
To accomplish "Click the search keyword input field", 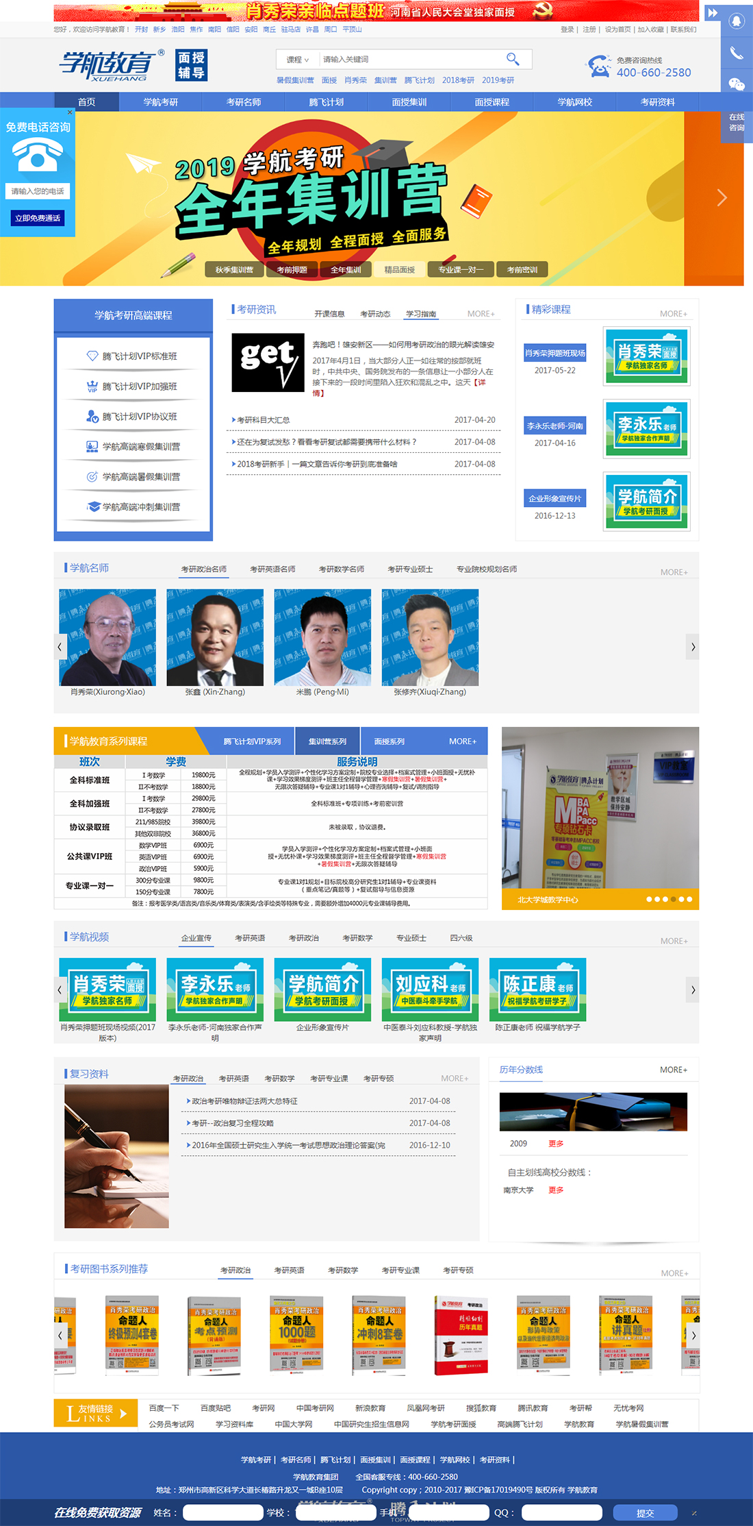I will [x=411, y=60].
